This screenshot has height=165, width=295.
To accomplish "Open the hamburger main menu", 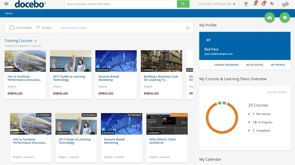I will pyautogui.click(x=6, y=4).
